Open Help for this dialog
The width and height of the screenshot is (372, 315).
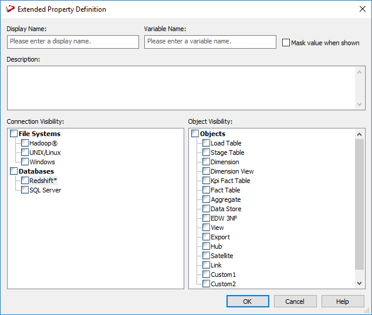343,302
